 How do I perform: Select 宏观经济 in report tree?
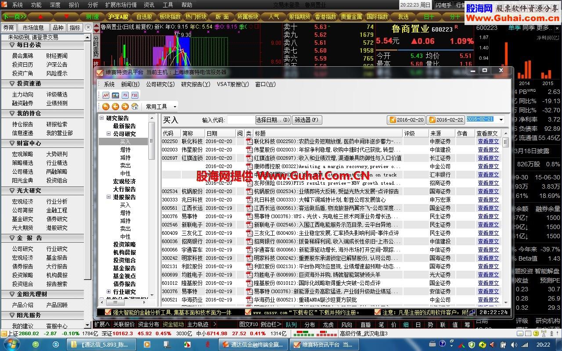click(124, 181)
